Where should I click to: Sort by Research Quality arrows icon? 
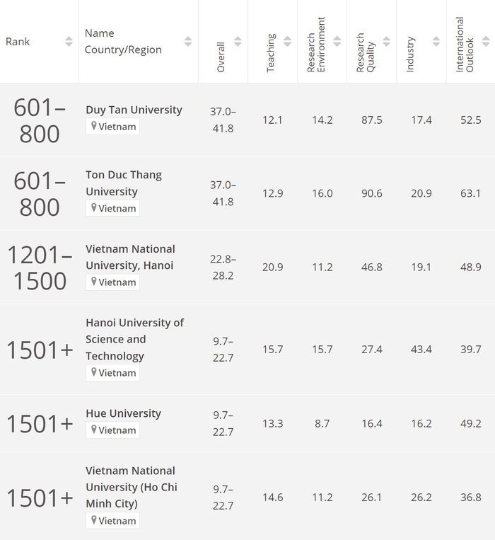coord(386,41)
